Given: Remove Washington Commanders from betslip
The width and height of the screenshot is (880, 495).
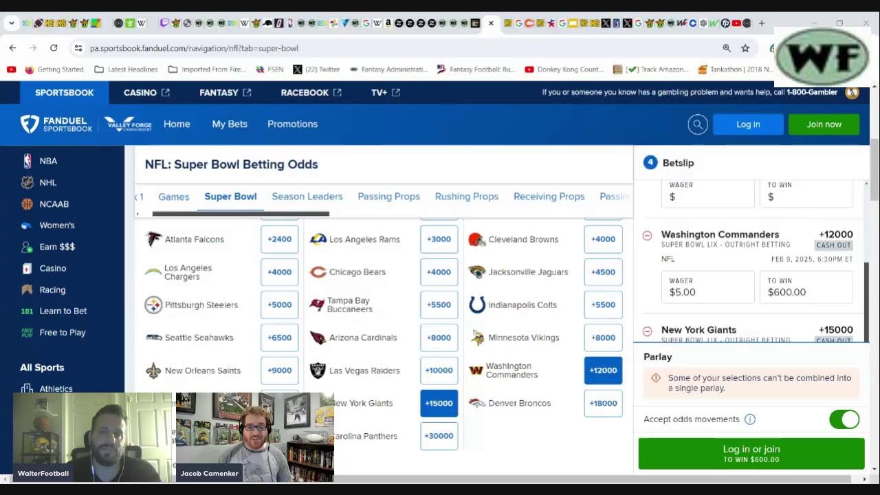Looking at the screenshot, I should [647, 235].
